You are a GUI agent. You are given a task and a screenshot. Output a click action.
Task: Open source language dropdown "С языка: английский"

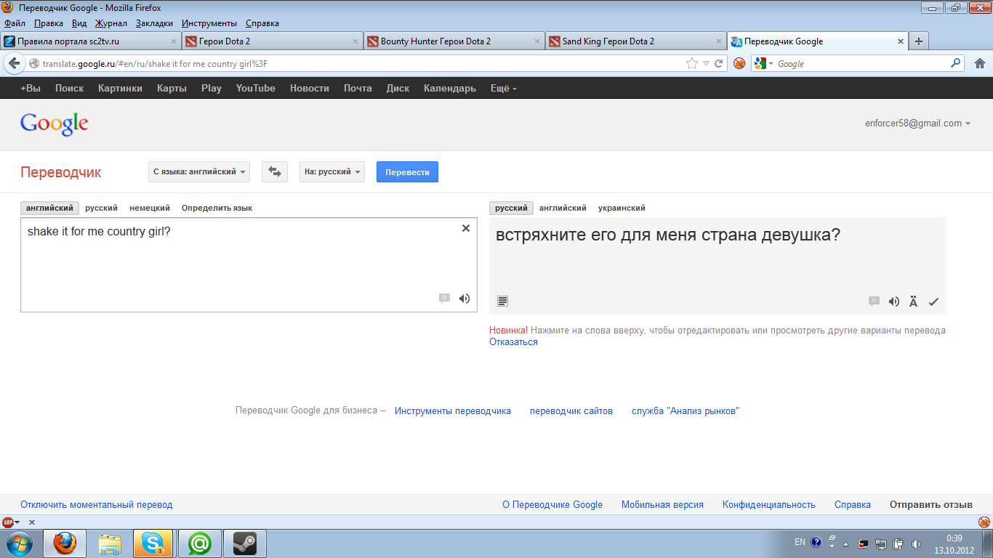point(199,172)
